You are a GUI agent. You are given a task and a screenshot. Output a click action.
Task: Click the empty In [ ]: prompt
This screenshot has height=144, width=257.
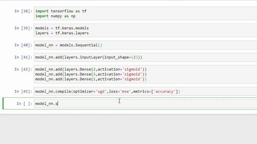pos(24,104)
